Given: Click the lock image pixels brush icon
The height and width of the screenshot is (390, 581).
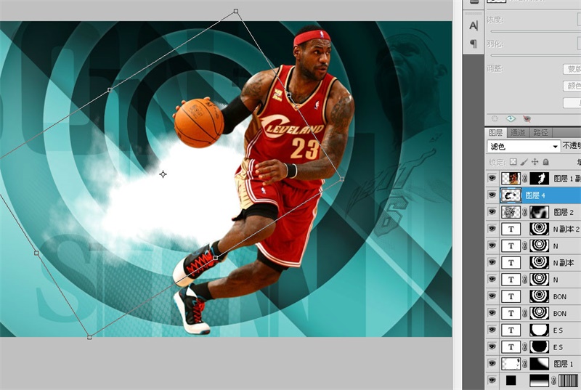Looking at the screenshot, I should click(524, 162).
